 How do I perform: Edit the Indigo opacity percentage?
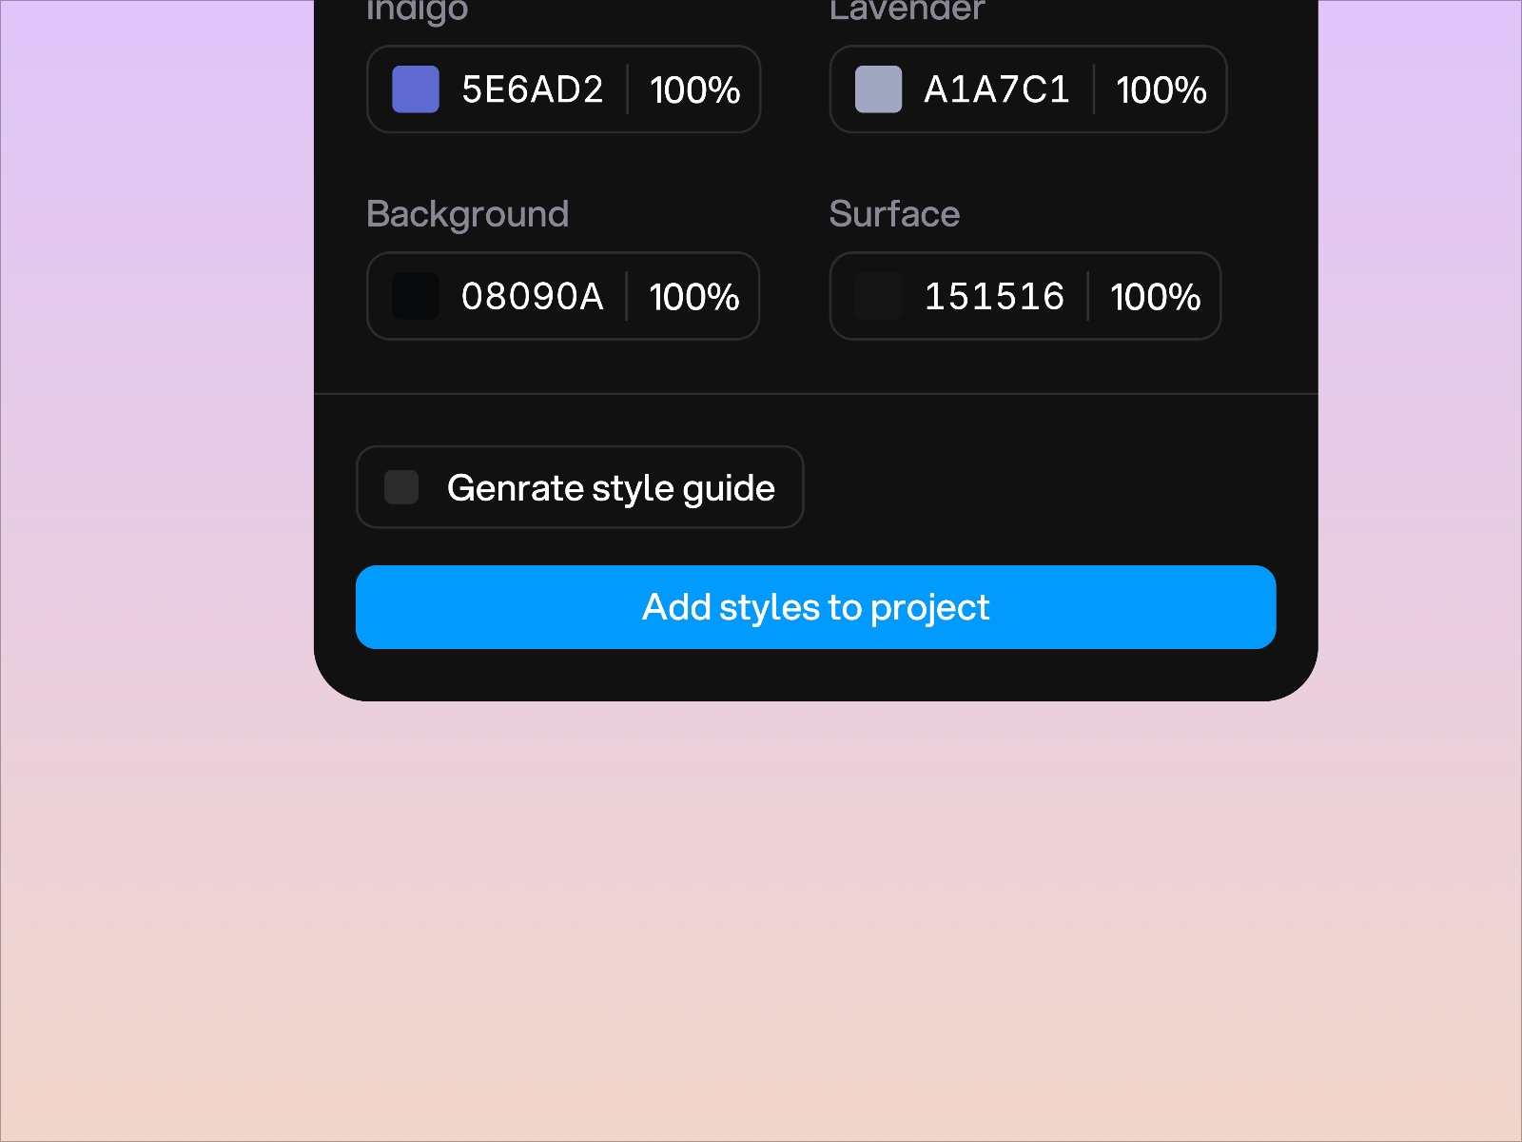coord(693,89)
